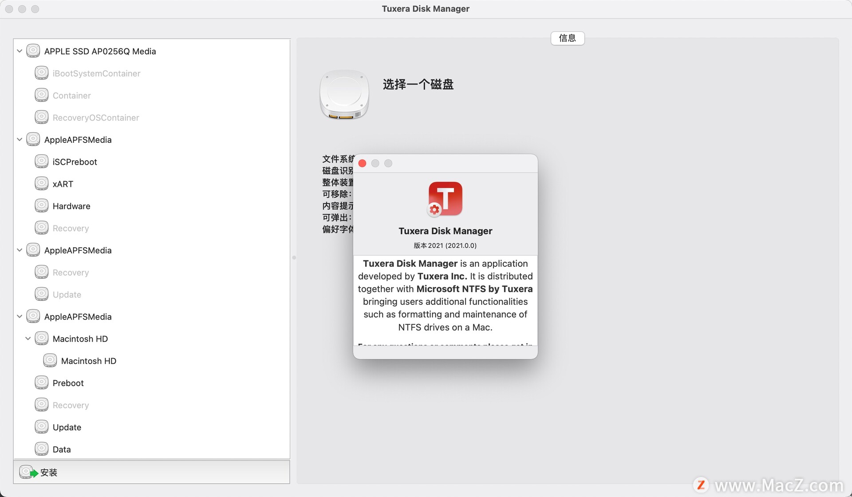Viewport: 852px width, 497px height.
Task: Click the Preboot partition icon
Action: point(41,383)
